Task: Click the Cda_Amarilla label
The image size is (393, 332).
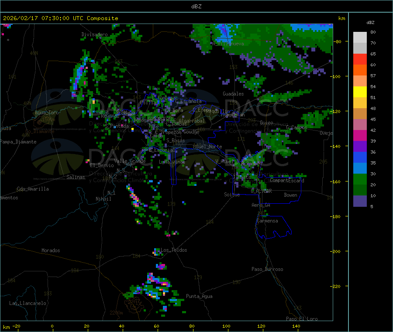Action: (x=33, y=189)
